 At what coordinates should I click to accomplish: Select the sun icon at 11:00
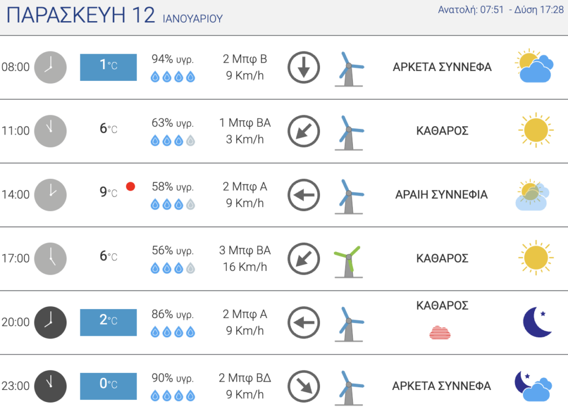tap(536, 130)
